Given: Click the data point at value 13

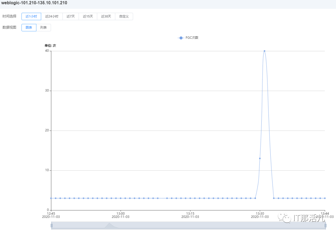Looking at the screenshot, I should point(260,158).
